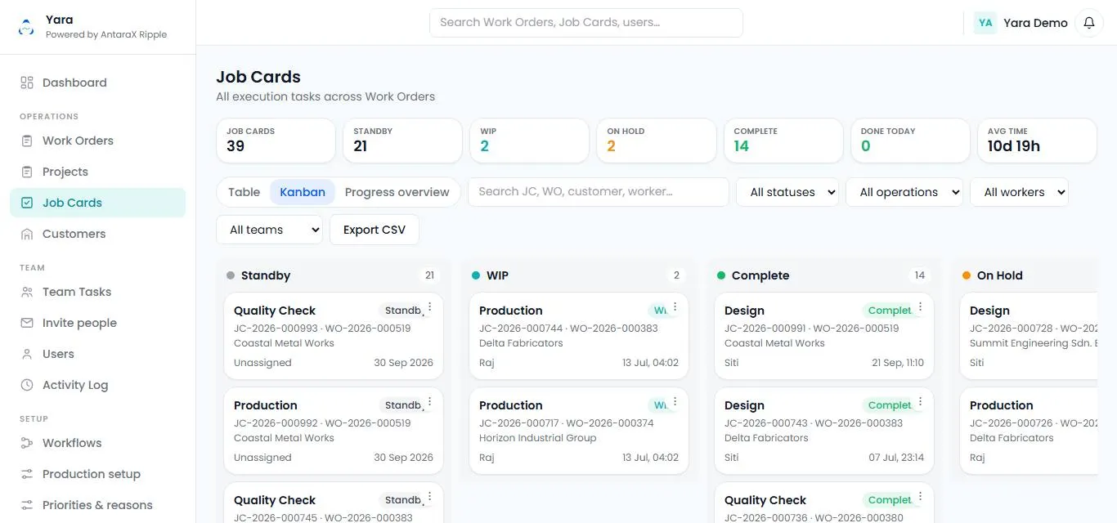The width and height of the screenshot is (1117, 523).
Task: Click the Complete summary stat card
Action: 783,141
